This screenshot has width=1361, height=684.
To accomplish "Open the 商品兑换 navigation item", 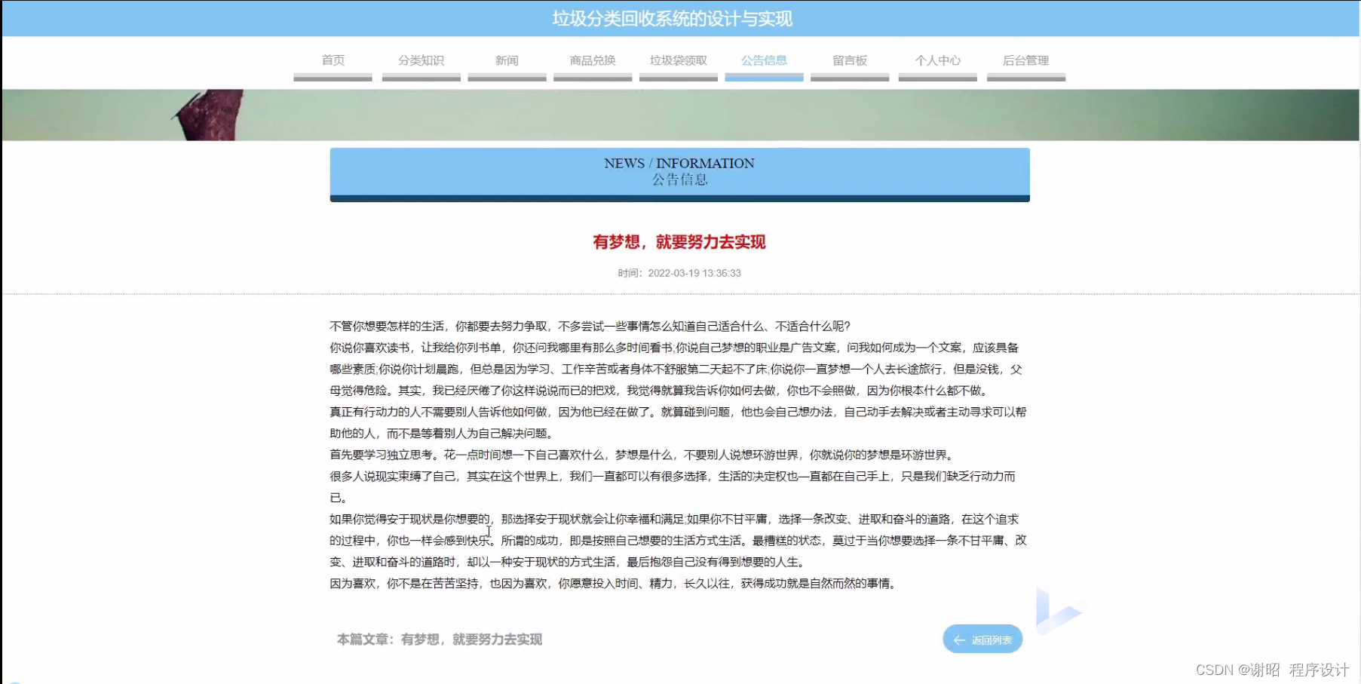I will tap(593, 61).
